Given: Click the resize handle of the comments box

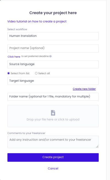Looking at the screenshot, I should click(x=97, y=146).
